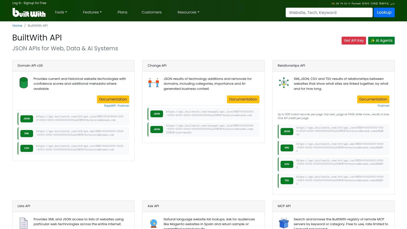Select the Domain API v26 JSON URL text

[x=80, y=118]
